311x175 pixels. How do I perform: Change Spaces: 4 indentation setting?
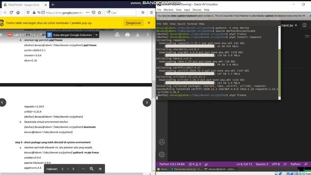[x=262, y=164]
